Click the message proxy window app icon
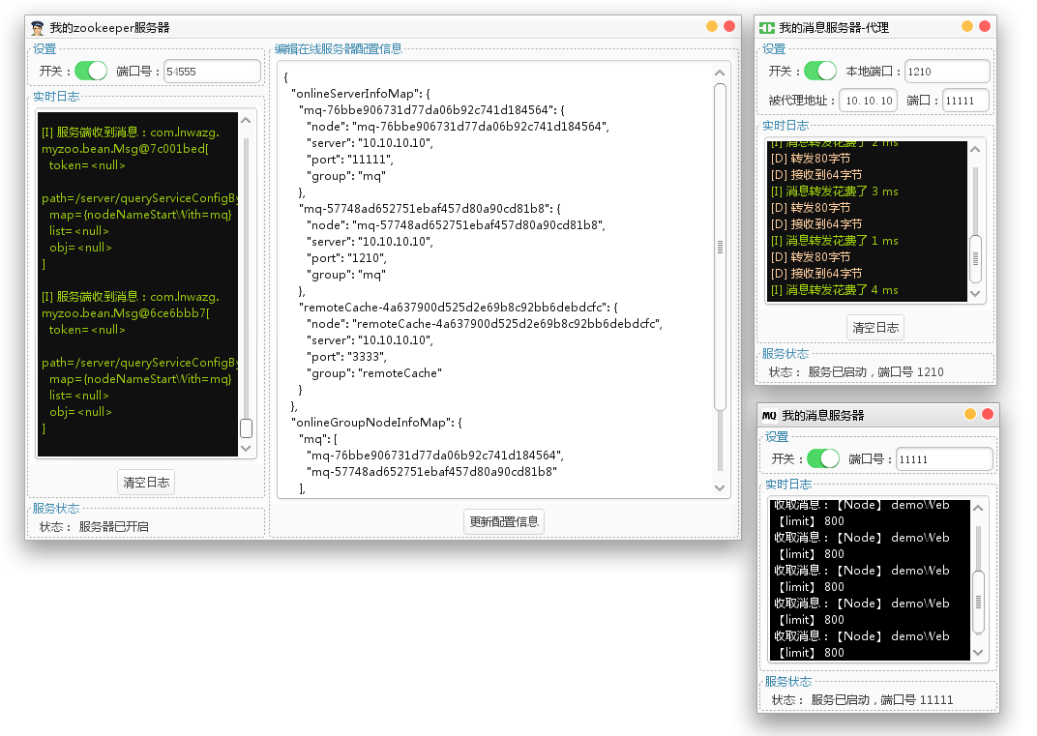This screenshot has height=736, width=1037. (766, 28)
